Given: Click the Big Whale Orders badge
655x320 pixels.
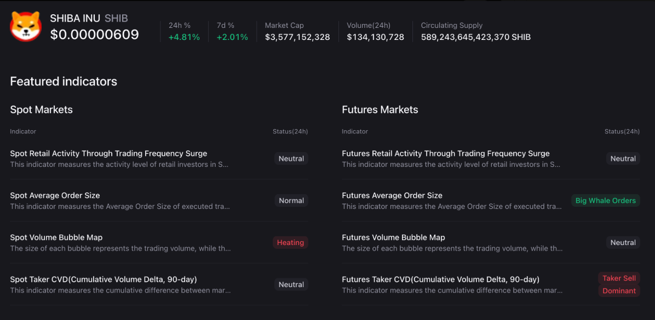Looking at the screenshot, I should (x=605, y=200).
